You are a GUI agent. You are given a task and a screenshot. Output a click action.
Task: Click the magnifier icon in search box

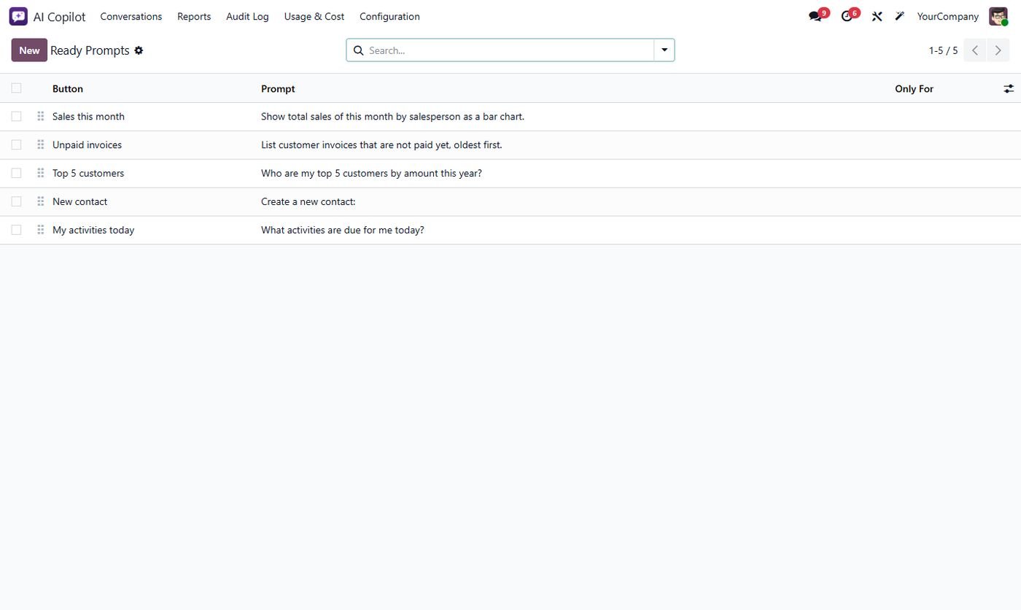click(x=358, y=50)
